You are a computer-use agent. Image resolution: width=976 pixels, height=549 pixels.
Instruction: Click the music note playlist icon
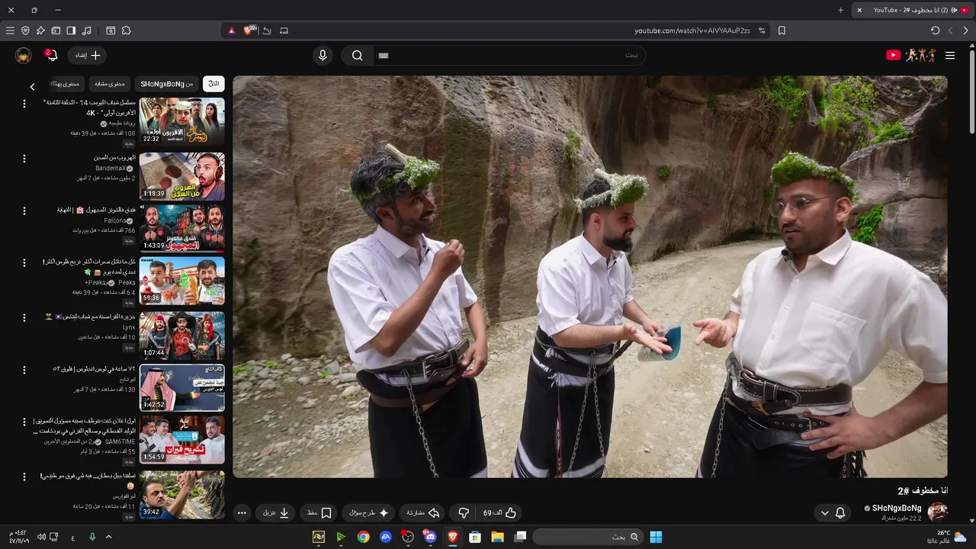click(x=86, y=30)
